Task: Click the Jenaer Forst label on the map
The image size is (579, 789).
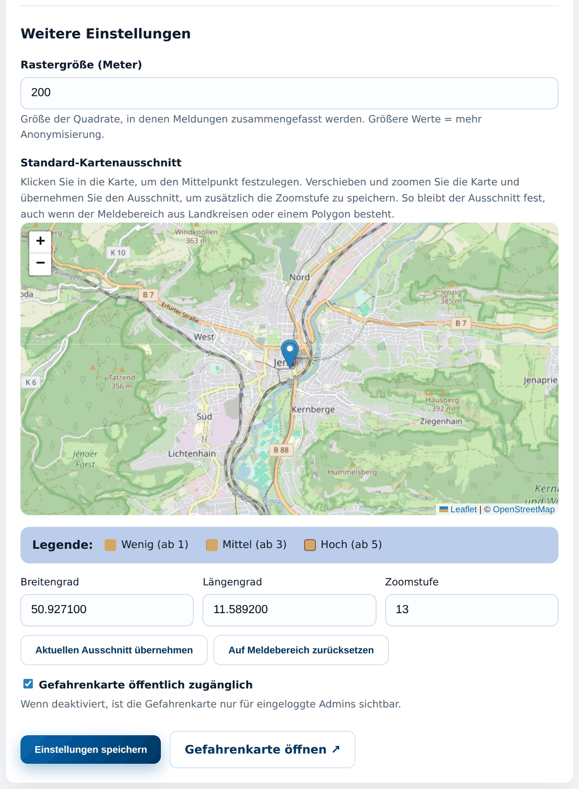Action: click(85, 459)
